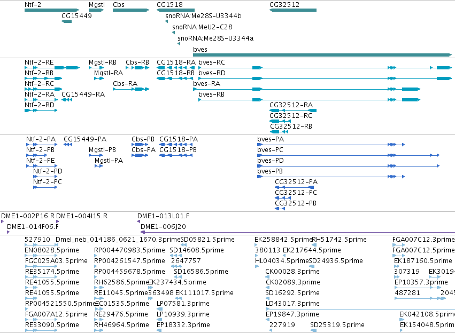Open the DME1-014F06.F clone end

coord(8,232)
